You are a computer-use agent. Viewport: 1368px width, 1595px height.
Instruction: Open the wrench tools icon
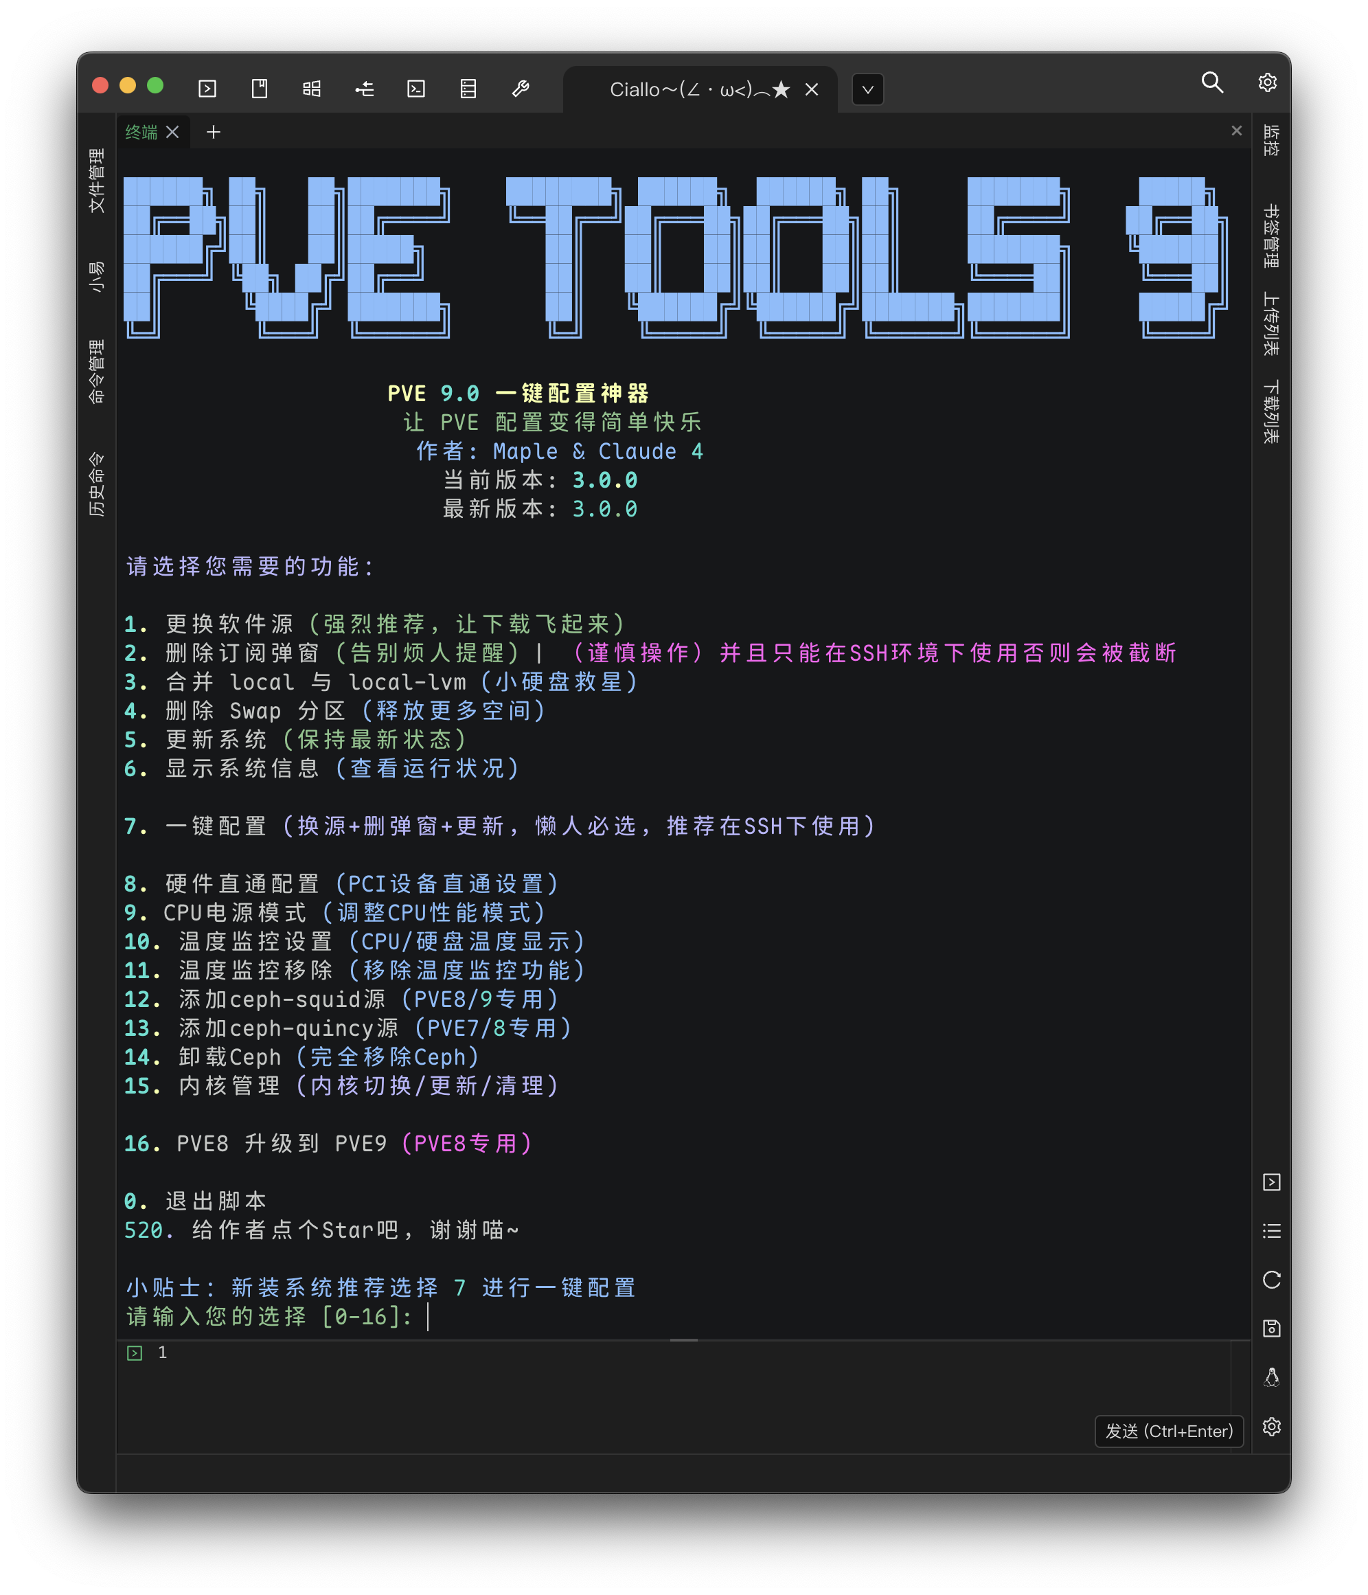point(521,89)
